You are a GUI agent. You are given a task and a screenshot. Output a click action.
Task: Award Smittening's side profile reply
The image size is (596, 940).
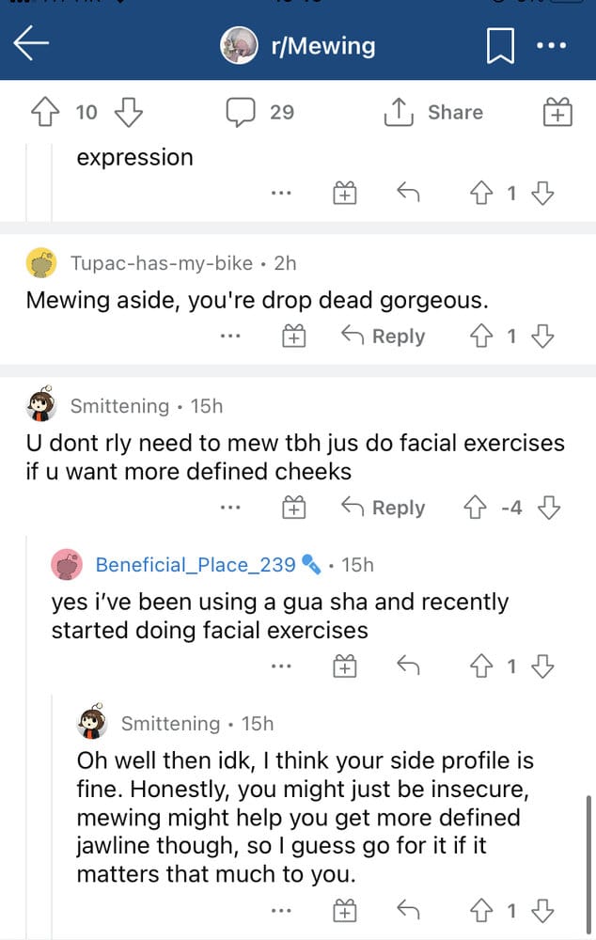point(345,910)
